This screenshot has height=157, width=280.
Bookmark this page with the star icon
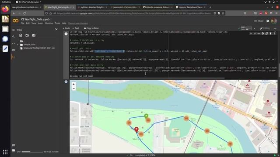coord(223,14)
